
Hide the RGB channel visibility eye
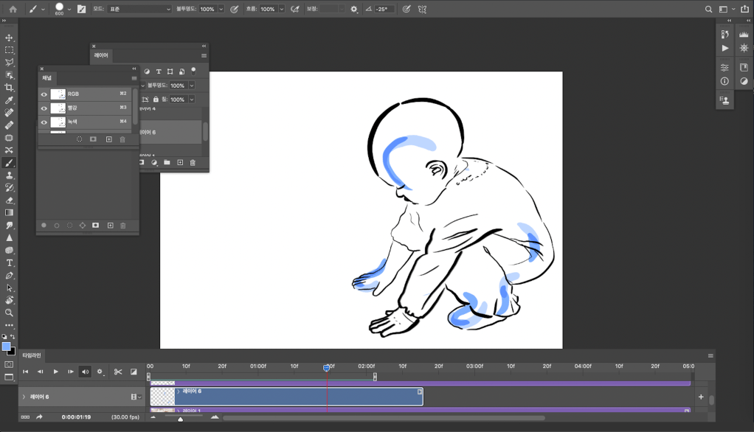click(44, 94)
